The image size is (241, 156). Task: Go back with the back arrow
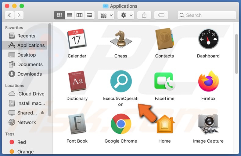click(x=10, y=15)
